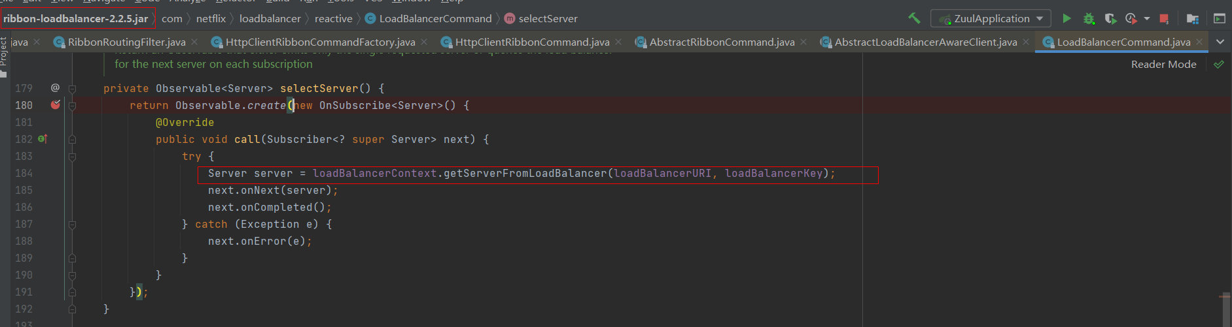Switch to AbstractRibbonCommand.java tab
This screenshot has height=327, width=1232.
click(x=722, y=42)
